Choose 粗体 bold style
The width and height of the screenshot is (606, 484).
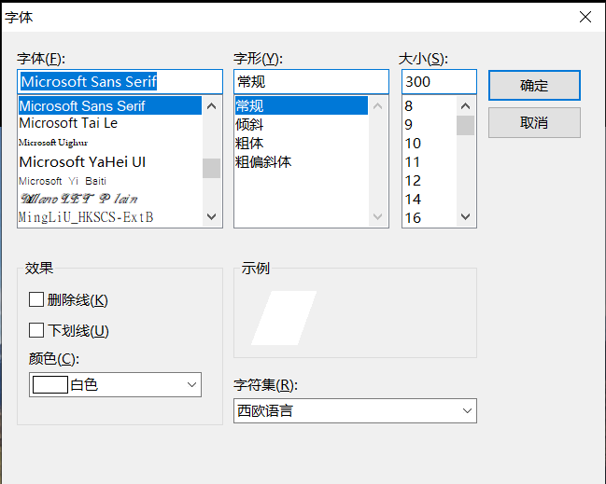[301, 144]
